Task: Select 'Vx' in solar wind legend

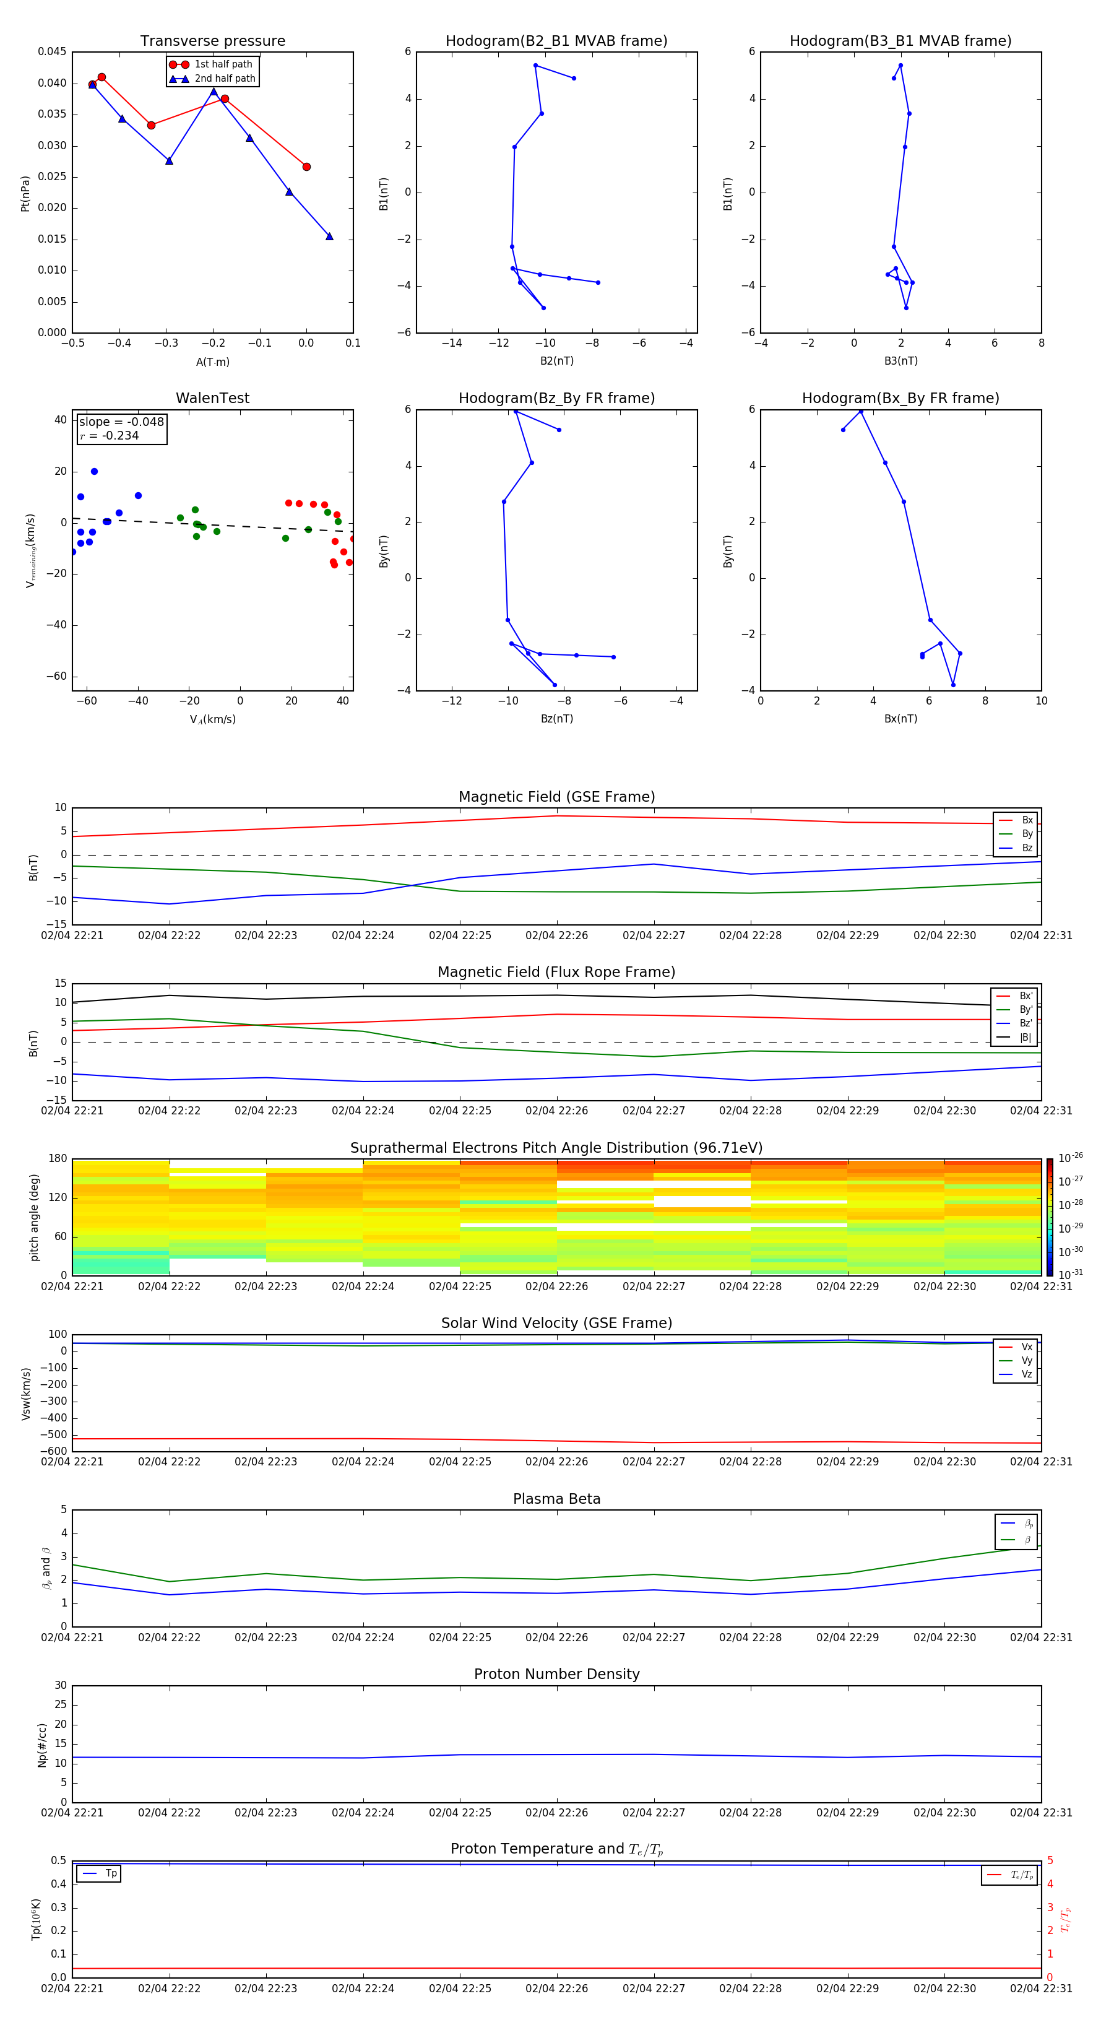Action: coord(1016,1347)
